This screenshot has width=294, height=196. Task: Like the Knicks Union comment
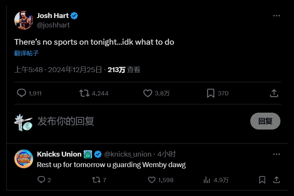pyautogui.click(x=152, y=180)
